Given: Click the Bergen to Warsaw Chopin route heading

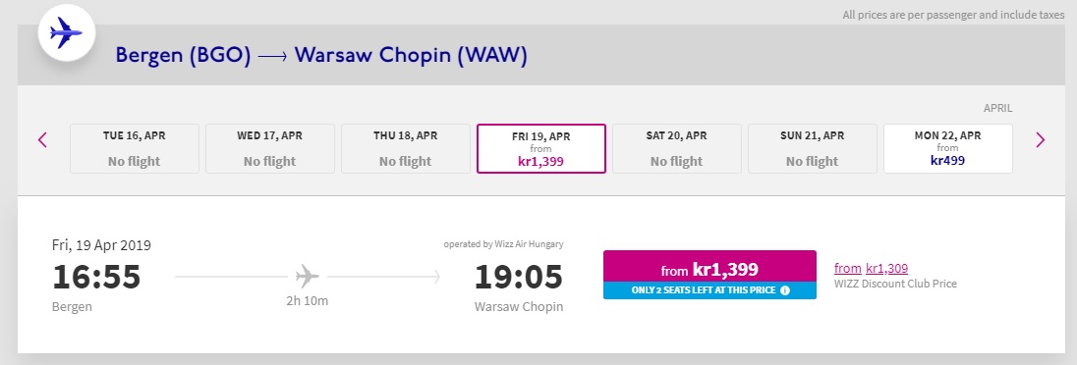Looking at the screenshot, I should point(321,56).
